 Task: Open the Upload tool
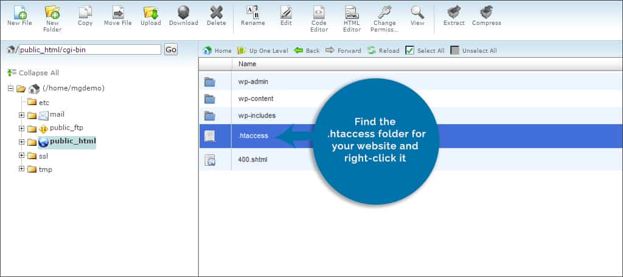click(x=151, y=16)
